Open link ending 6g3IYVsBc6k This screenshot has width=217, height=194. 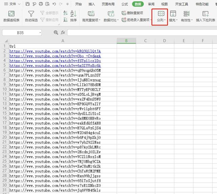[x=55, y=66]
